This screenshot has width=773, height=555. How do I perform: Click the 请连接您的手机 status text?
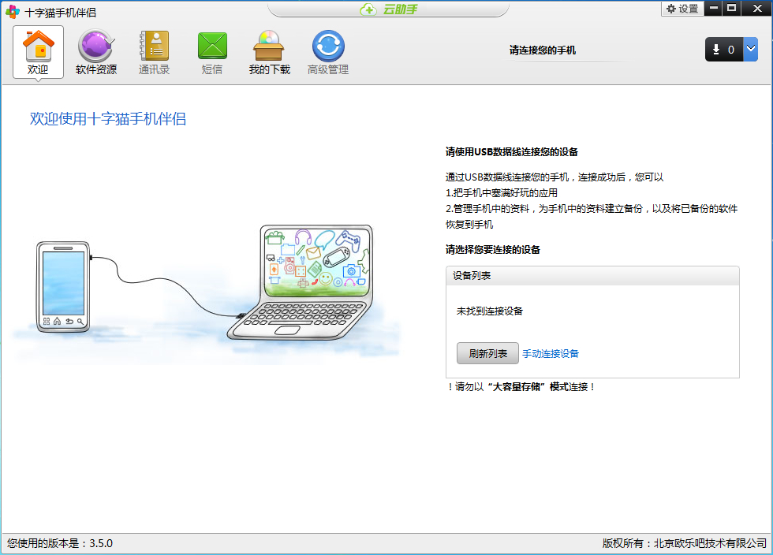pyautogui.click(x=543, y=50)
